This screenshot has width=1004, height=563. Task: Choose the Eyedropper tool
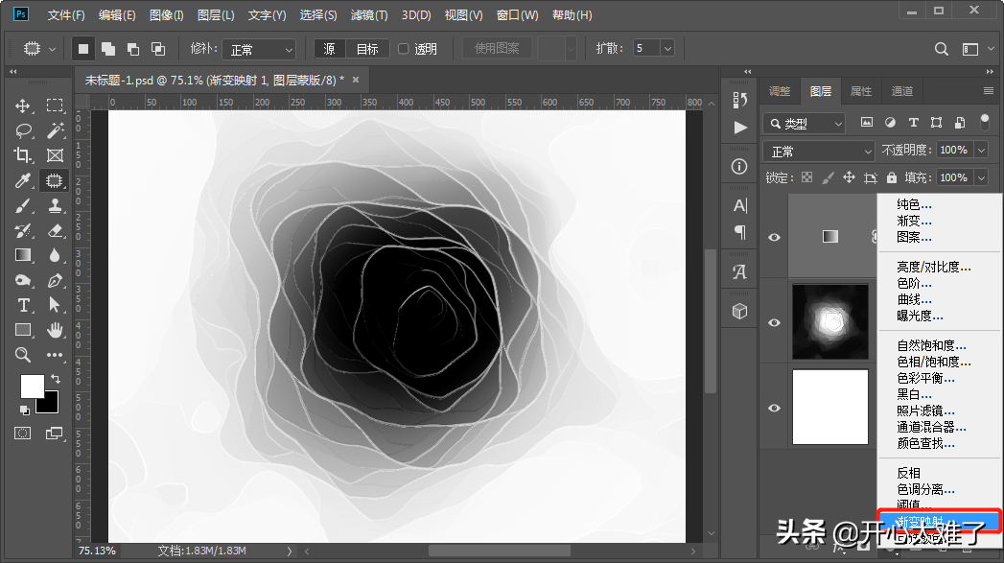pyautogui.click(x=23, y=180)
